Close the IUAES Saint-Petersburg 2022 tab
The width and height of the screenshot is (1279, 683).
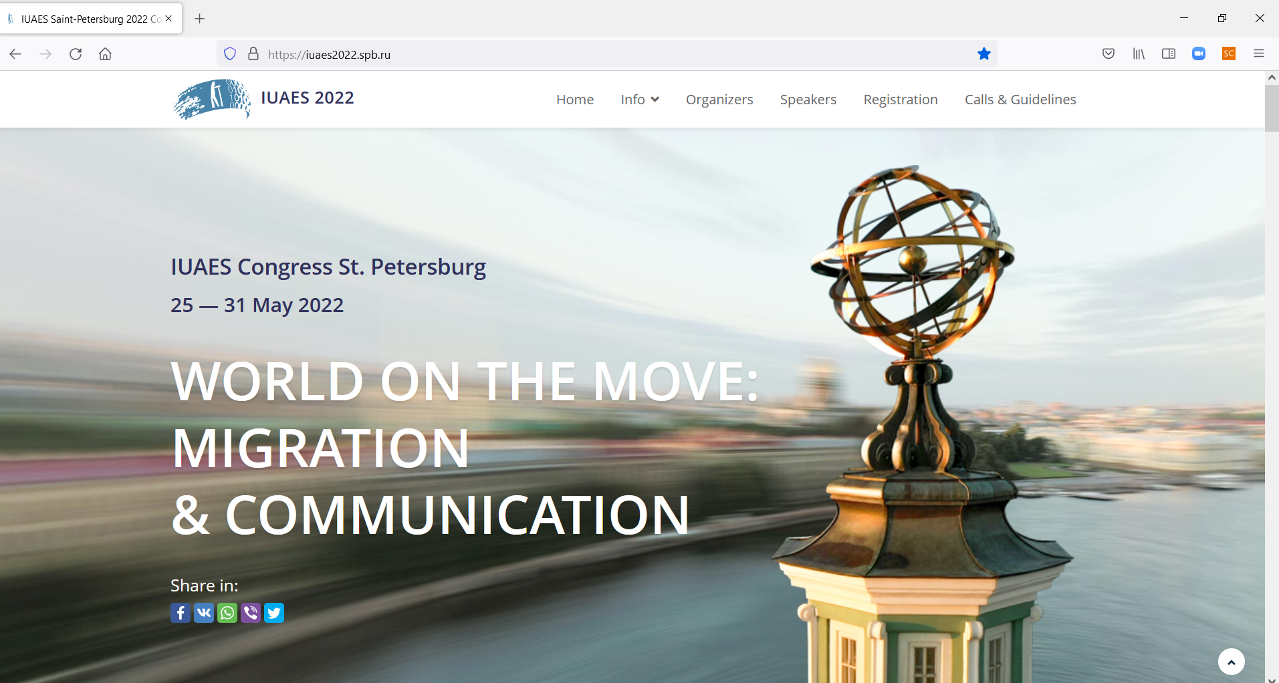click(168, 19)
